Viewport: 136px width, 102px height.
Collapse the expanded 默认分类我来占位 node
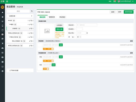[x=9, y=33]
